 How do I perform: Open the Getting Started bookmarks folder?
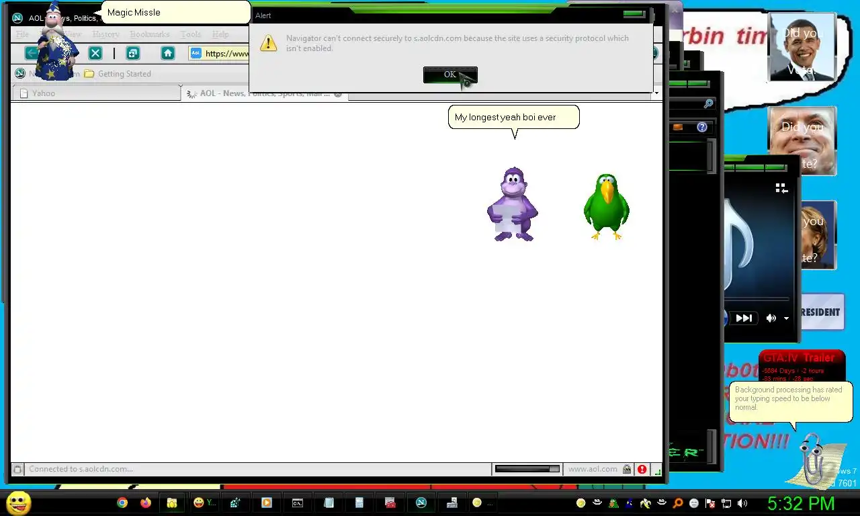coord(118,74)
